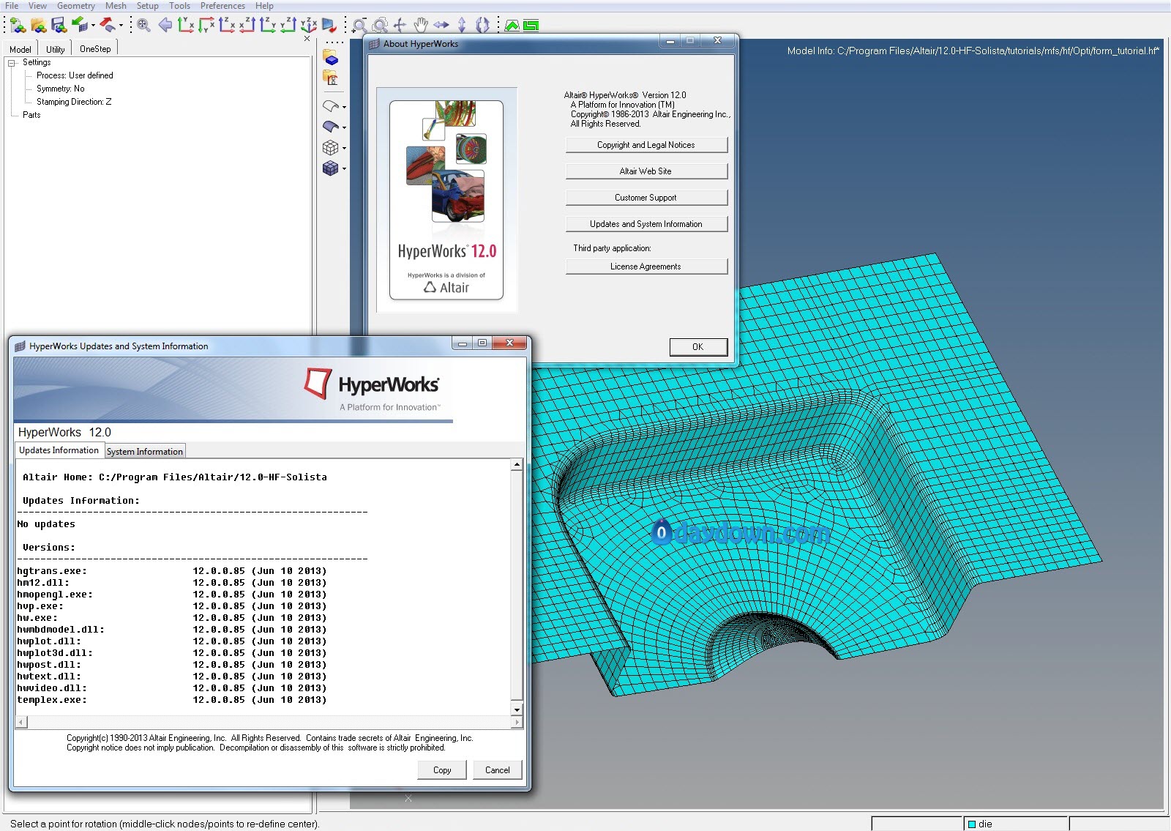Open the Geometry menu
Viewport: 1171px width, 831px height.
[76, 6]
